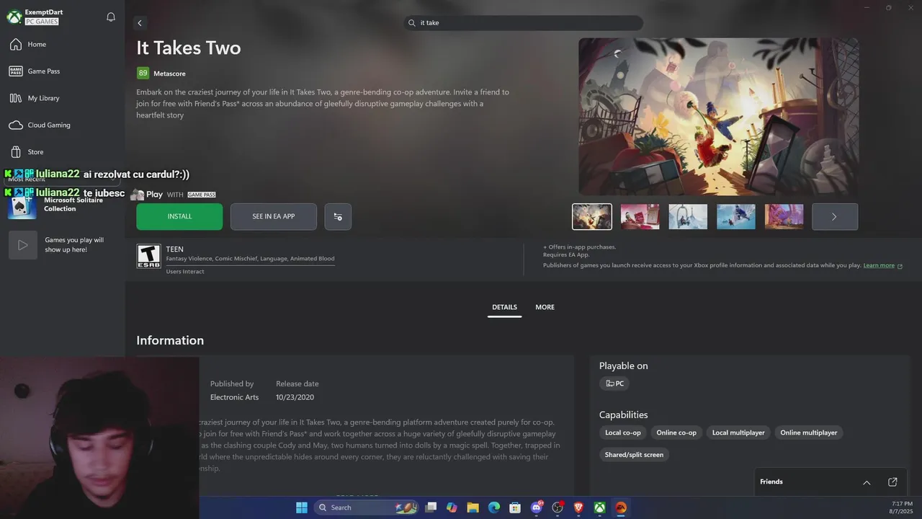Viewport: 922px width, 519px height.
Task: Open Discord from the taskbar
Action: (x=537, y=507)
